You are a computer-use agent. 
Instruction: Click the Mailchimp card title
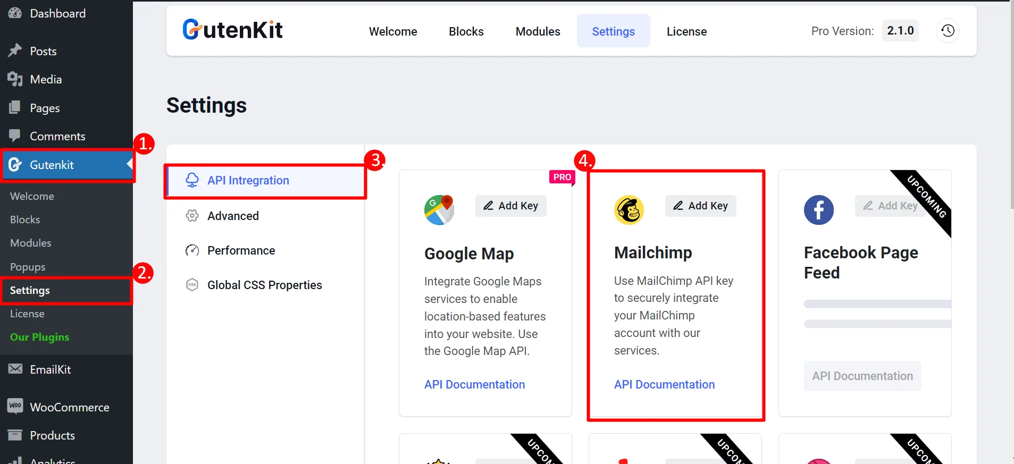(653, 252)
